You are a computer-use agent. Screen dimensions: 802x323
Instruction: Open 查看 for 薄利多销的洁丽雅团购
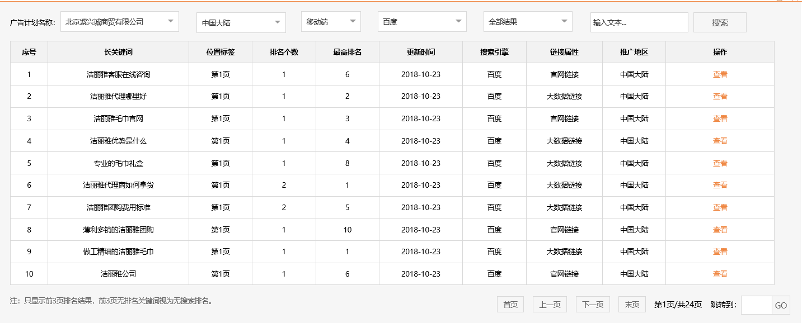click(719, 229)
